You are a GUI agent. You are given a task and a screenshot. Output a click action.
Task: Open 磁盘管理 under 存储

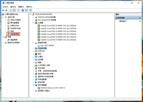click(14, 40)
